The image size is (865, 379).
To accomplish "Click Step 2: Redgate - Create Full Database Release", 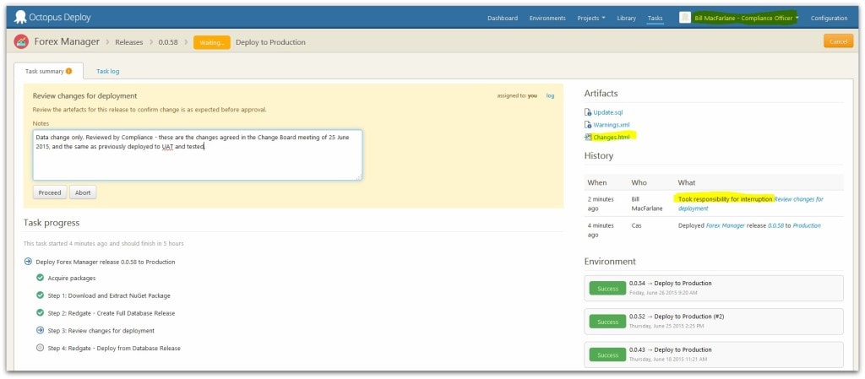I will [x=112, y=313].
